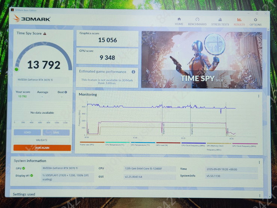This screenshot has height=208, width=277.
Task: Toggle the GPU Memory Clock Frequency legend item
Action: coord(219,147)
